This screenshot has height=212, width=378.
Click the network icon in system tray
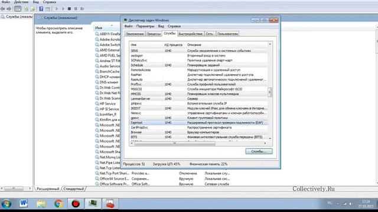[345, 204]
